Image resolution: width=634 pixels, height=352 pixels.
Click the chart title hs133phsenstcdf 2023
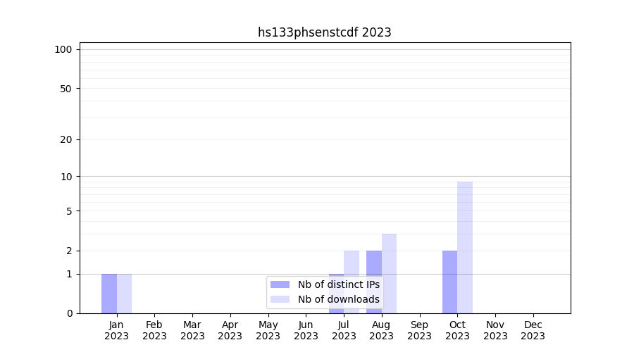click(x=324, y=32)
